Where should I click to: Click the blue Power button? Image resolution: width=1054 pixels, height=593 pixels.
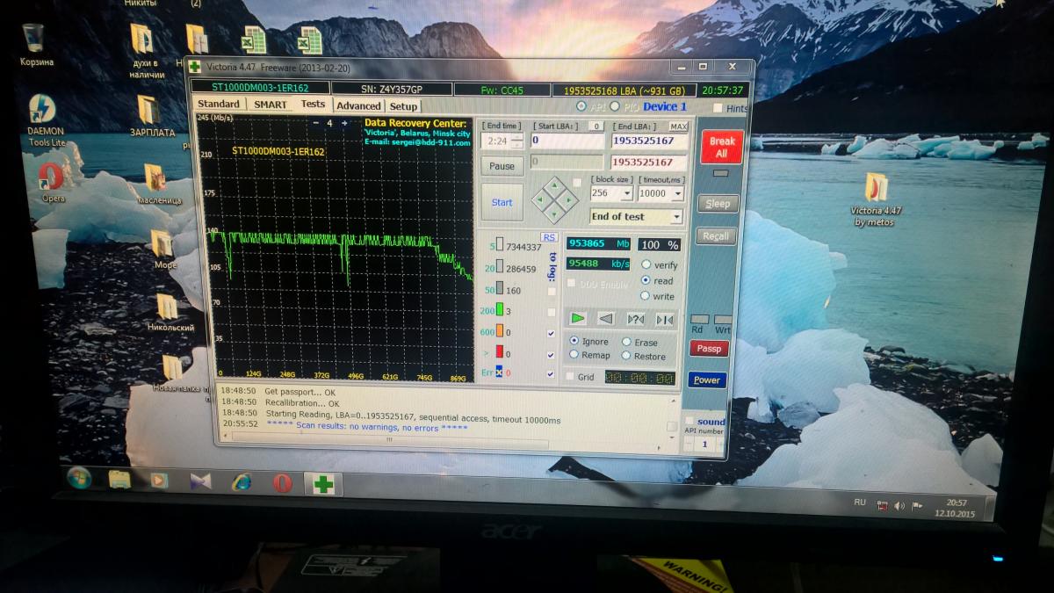pos(707,380)
